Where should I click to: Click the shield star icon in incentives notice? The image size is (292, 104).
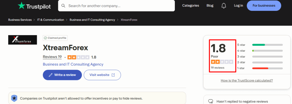pyautogui.click(x=14, y=98)
